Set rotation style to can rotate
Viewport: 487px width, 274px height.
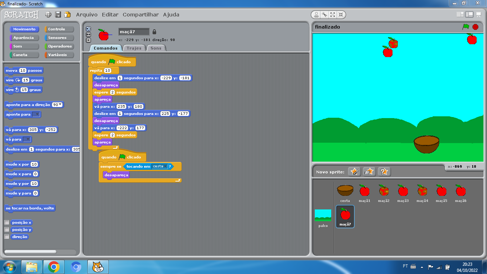coord(88,29)
